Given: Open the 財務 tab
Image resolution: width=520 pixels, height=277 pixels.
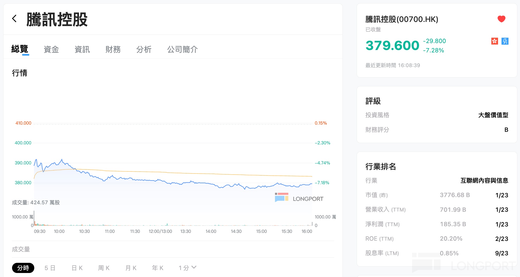Looking at the screenshot, I should pos(113,49).
